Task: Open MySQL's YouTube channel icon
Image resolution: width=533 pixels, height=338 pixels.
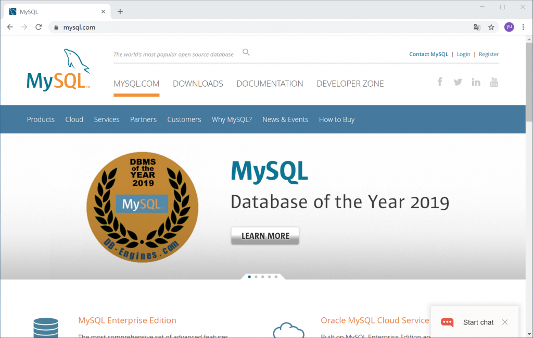Action: (494, 82)
